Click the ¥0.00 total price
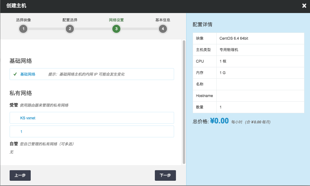This screenshot has width=310, height=186. tap(219, 121)
